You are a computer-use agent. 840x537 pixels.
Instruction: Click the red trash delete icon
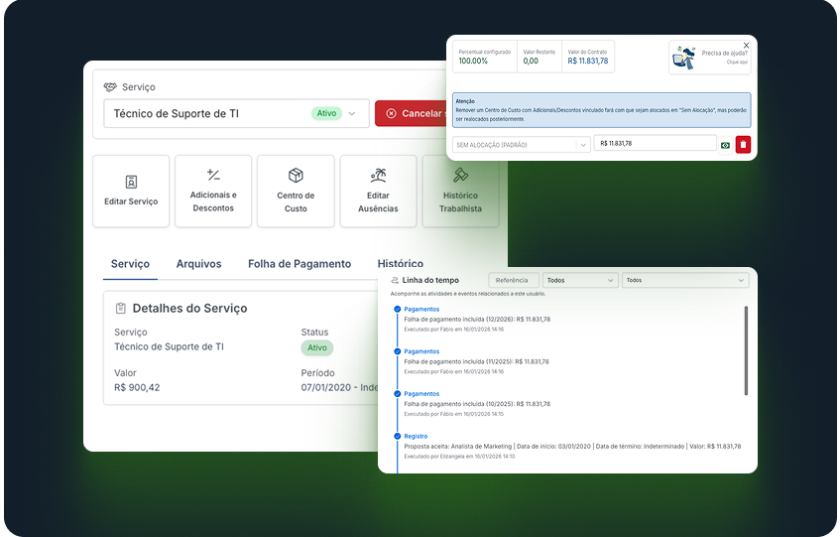(x=743, y=145)
